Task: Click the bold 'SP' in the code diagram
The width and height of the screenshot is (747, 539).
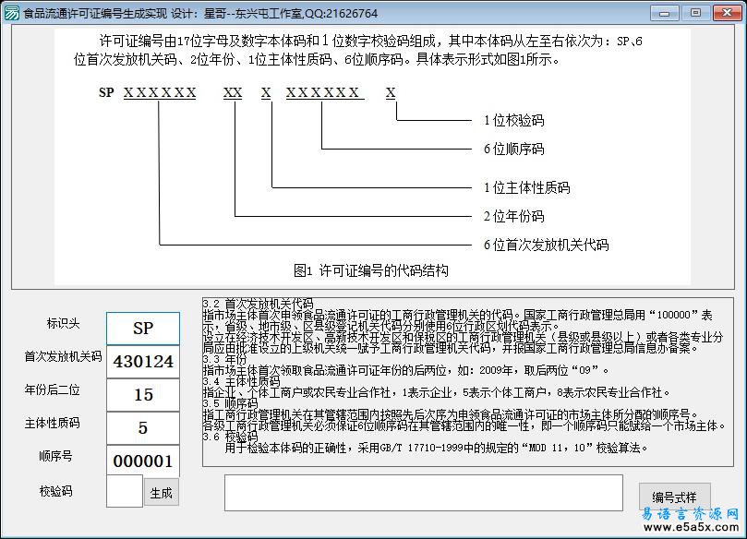Action: [106, 92]
